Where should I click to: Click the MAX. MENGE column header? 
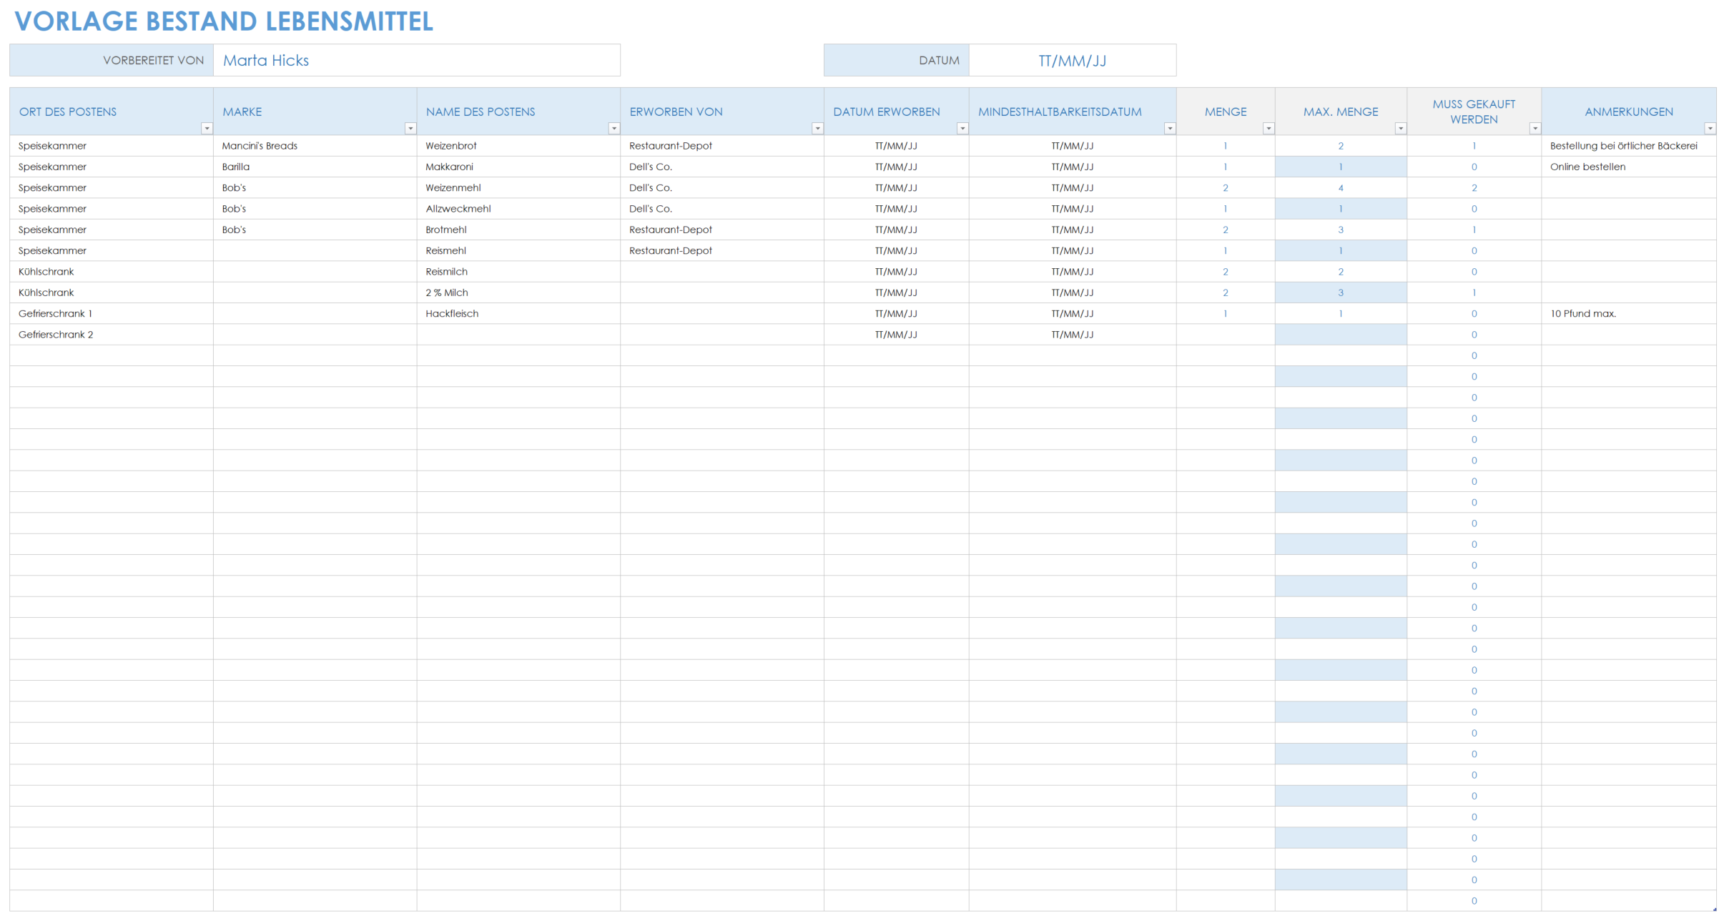coord(1341,112)
